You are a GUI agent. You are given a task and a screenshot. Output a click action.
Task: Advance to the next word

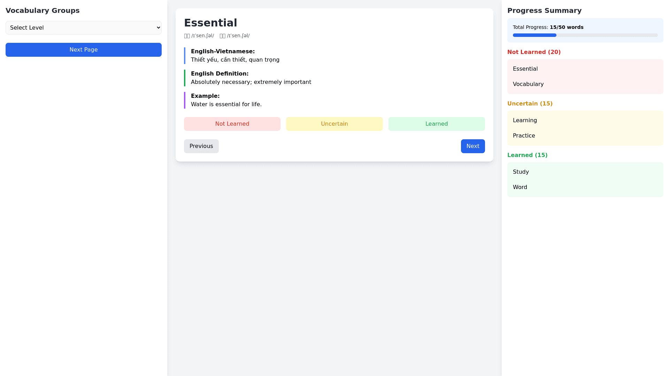click(x=472, y=146)
